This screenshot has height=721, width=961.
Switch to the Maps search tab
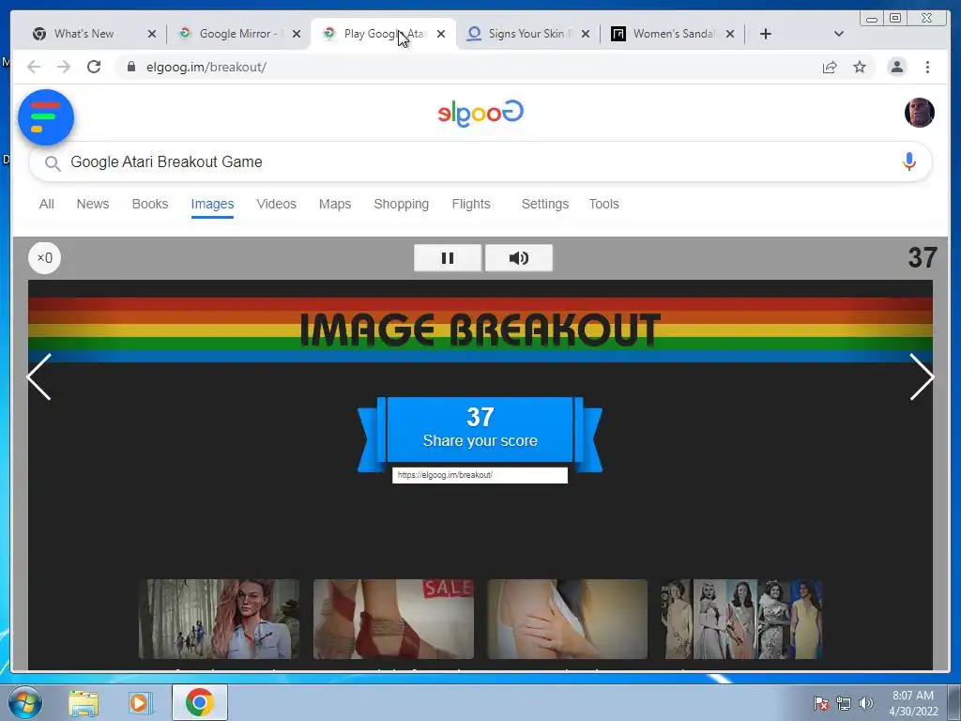335,204
